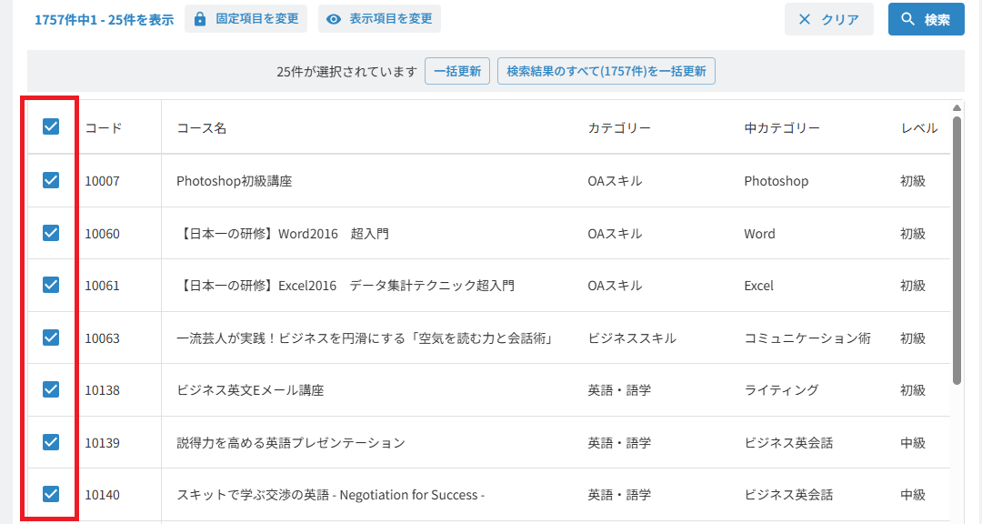The height and width of the screenshot is (524, 982).
Task: Uncheck the checkbox for course 10060
Action: coord(51,233)
